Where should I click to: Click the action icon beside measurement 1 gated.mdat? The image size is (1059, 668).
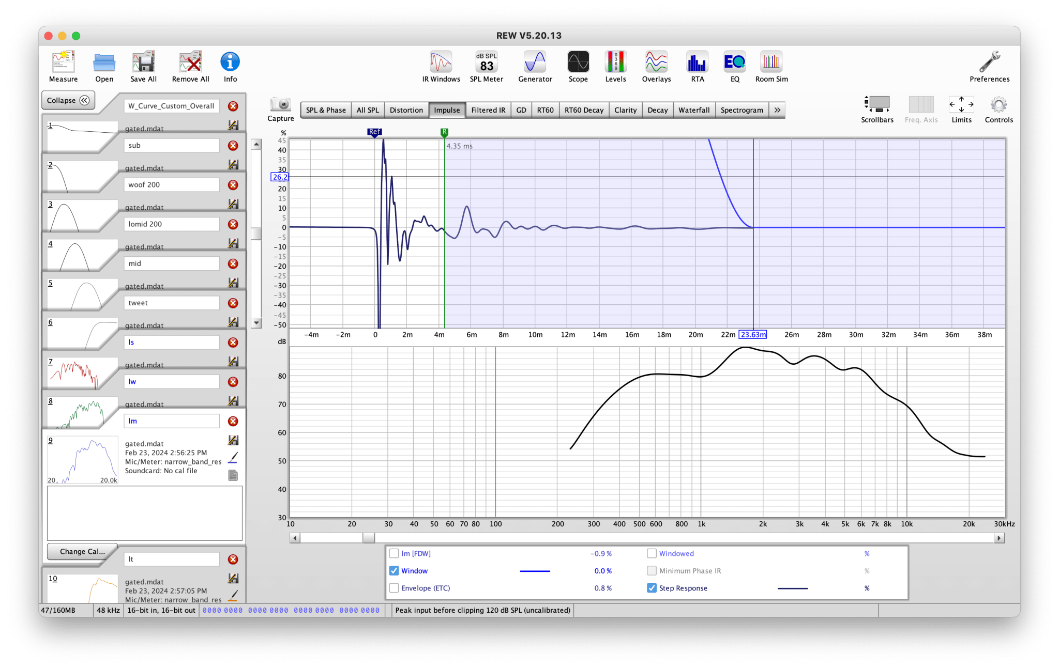tap(233, 125)
